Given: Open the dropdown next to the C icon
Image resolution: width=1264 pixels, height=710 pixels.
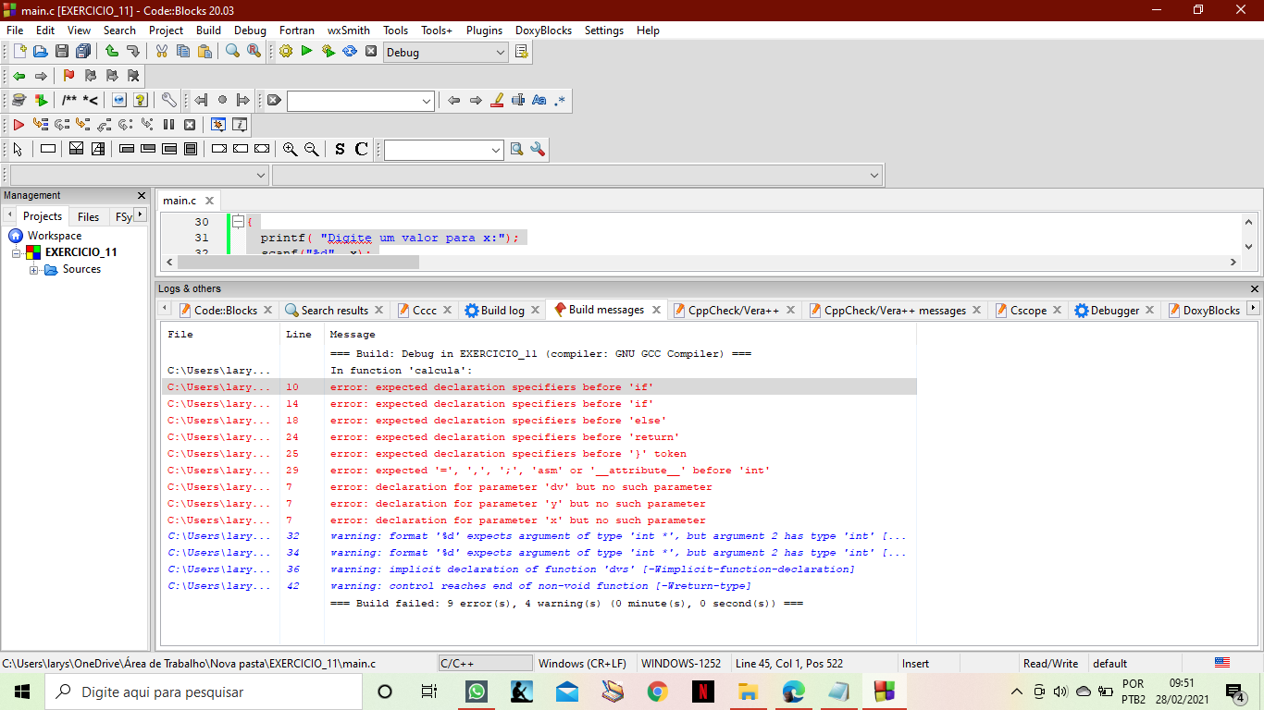Looking at the screenshot, I should pyautogui.click(x=444, y=150).
